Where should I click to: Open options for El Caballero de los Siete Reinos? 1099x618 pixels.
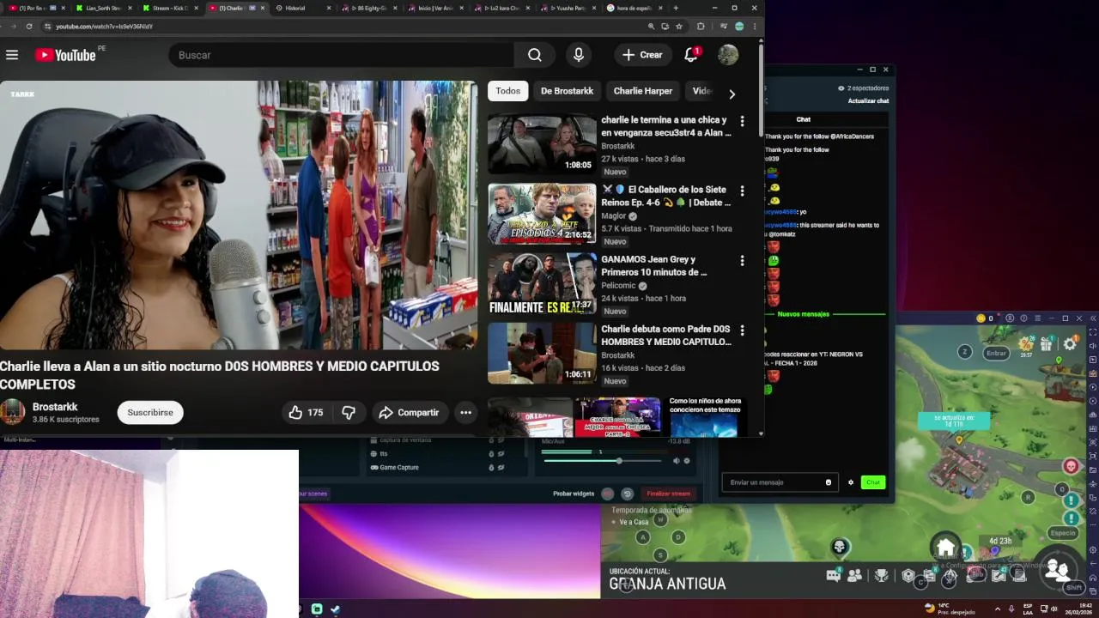(742, 191)
